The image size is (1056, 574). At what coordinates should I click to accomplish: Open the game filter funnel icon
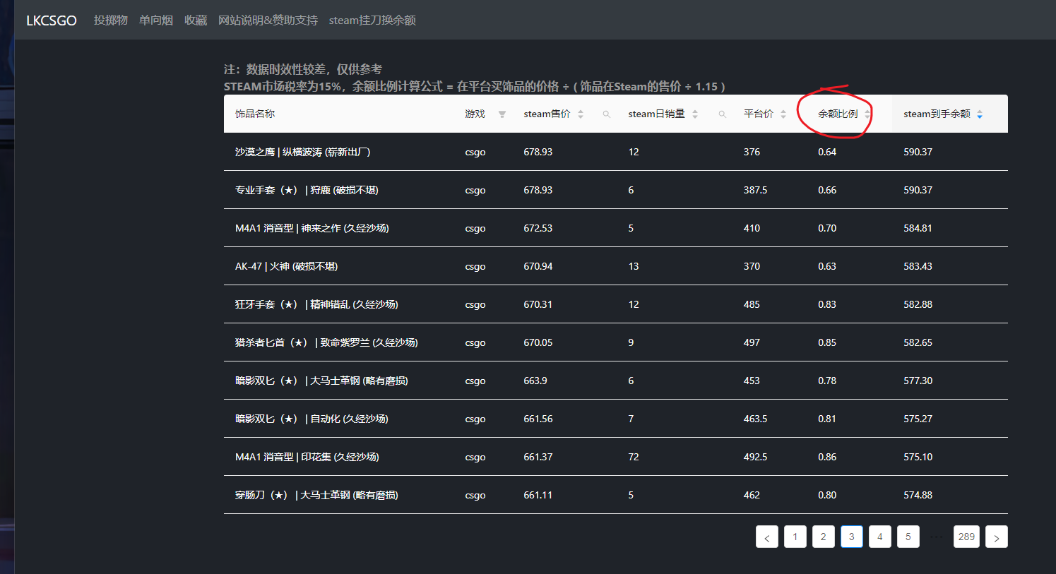[502, 114]
